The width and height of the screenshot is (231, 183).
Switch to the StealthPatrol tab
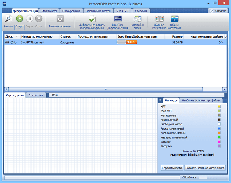tap(49, 11)
